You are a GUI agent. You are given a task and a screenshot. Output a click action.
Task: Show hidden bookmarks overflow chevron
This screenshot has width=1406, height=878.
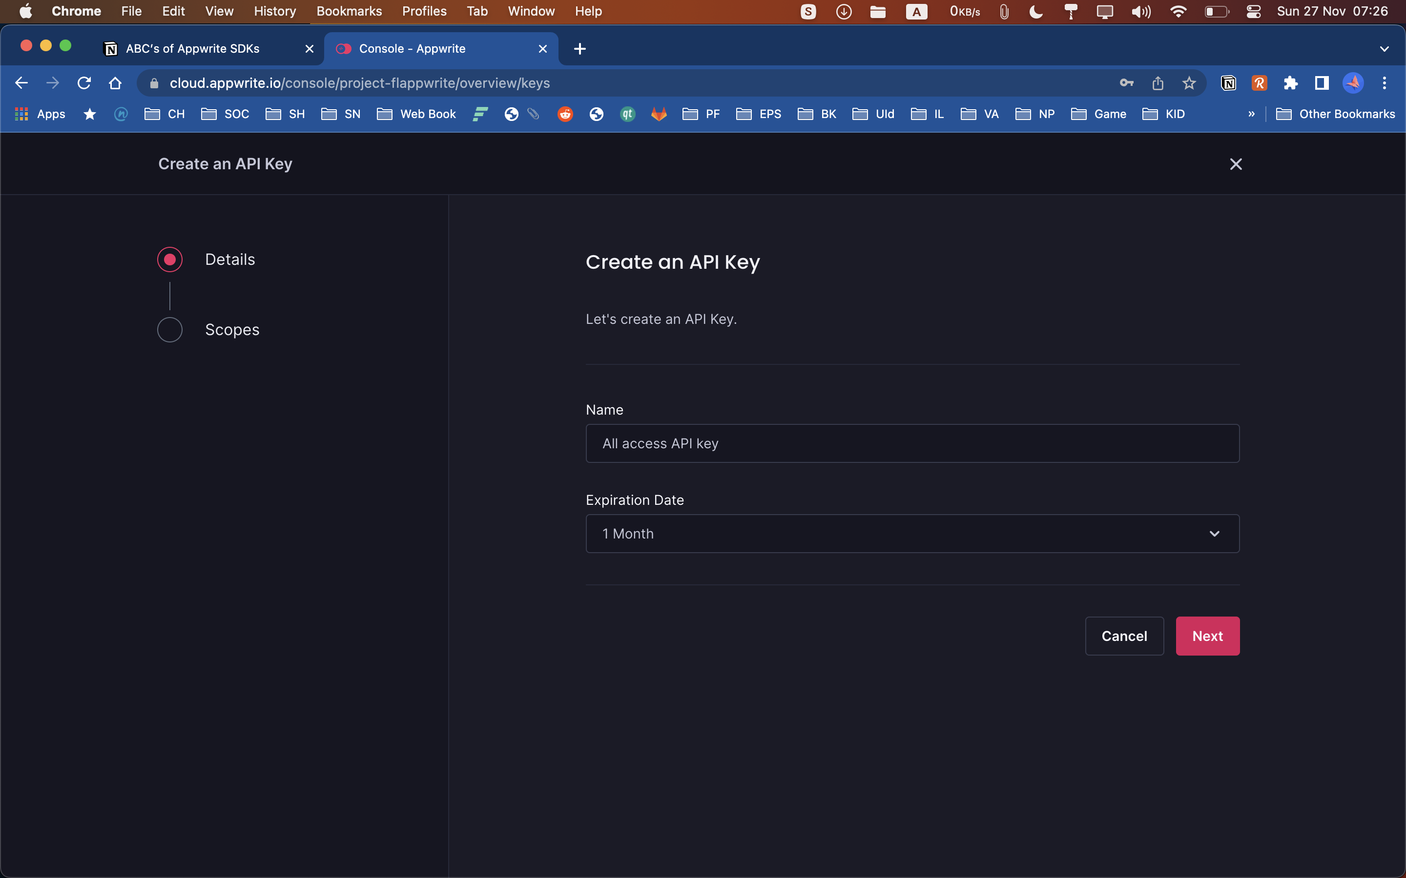(1251, 114)
